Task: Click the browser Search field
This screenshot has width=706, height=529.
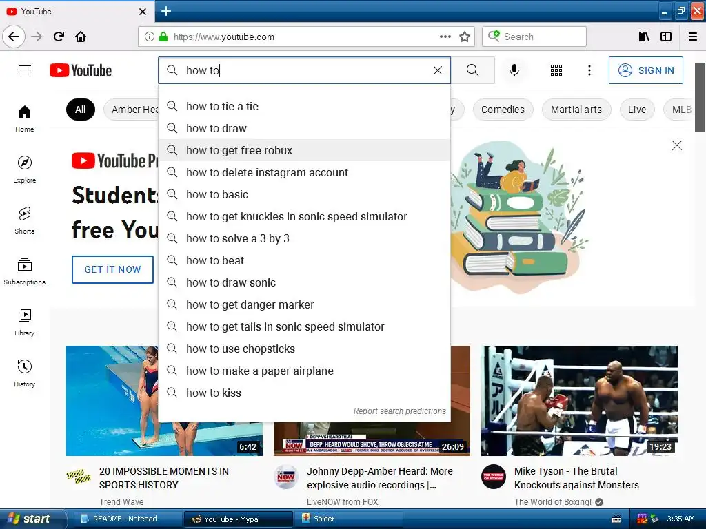Action: [534, 37]
